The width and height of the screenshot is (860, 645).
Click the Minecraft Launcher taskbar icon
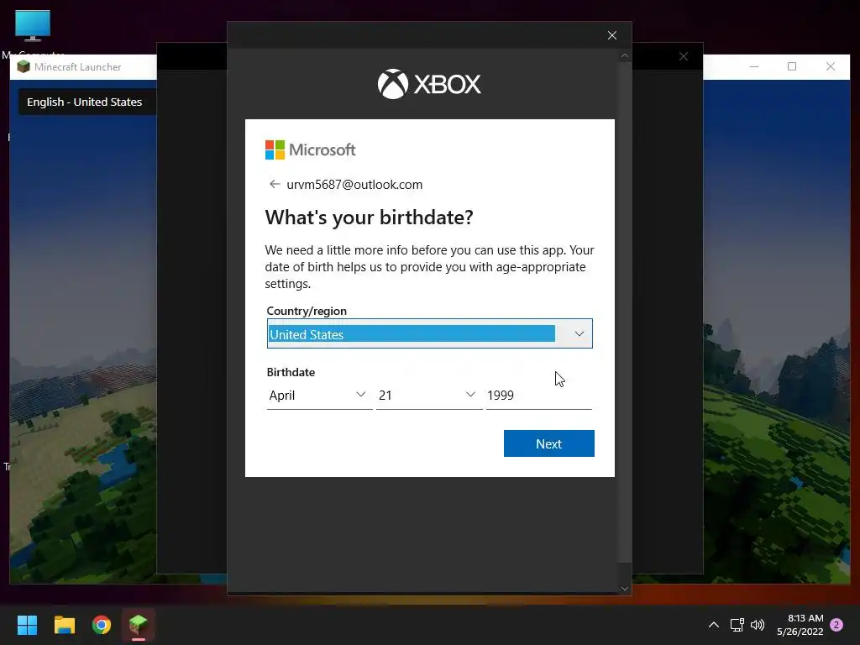click(x=139, y=625)
